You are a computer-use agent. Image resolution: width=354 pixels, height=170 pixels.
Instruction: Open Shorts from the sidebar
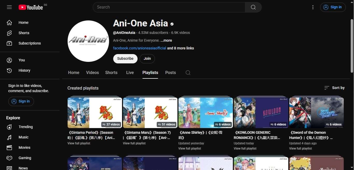(x=24, y=33)
